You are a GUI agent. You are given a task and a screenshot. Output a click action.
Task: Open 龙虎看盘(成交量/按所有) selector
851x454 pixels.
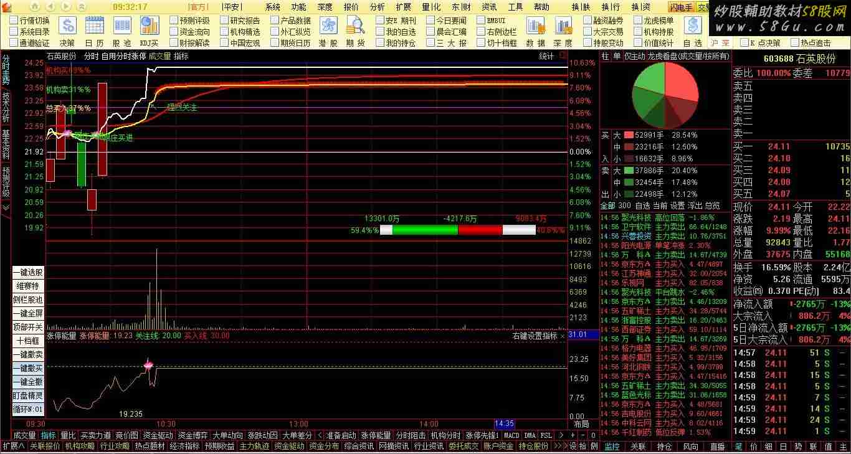[688, 56]
